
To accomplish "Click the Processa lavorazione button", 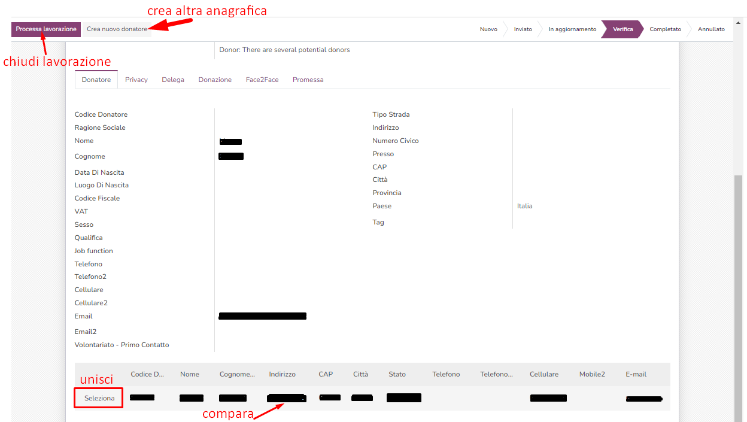I will click(46, 29).
